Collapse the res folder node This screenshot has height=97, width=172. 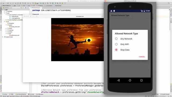point(5,22)
